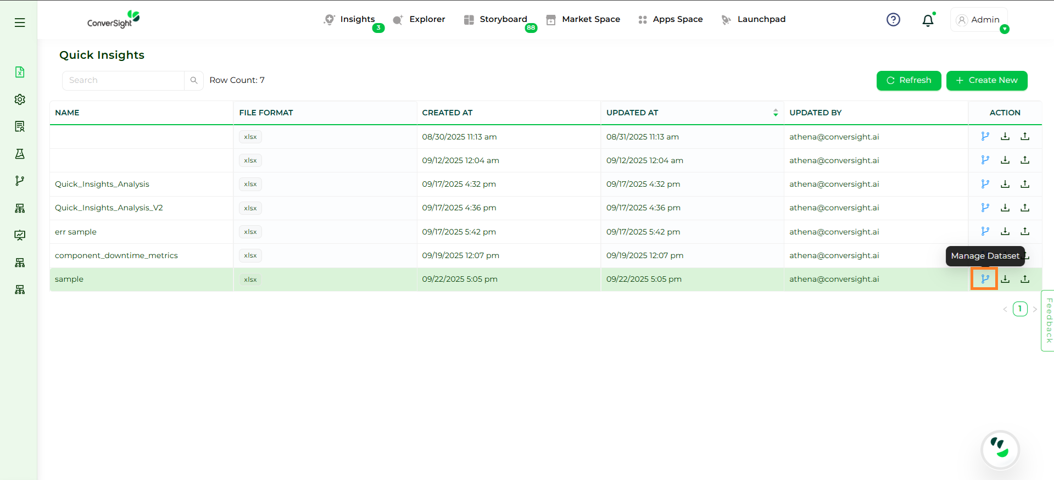Screen dimensions: 1054x480
Task: Open the ConverSight chatbot assistant bubble
Action: (1000, 449)
